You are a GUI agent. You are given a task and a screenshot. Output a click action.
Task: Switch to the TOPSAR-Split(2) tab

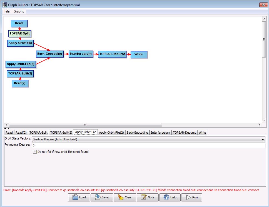[x=61, y=133]
